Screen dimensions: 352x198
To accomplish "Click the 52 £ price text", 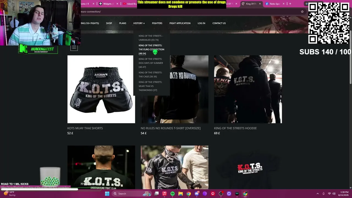I will pyautogui.click(x=70, y=133).
